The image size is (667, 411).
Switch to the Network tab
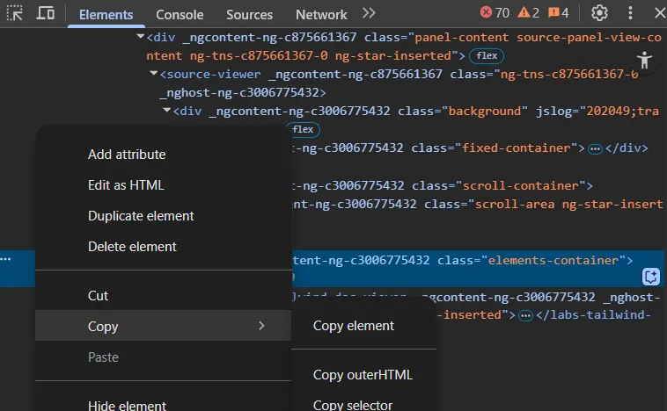pos(321,15)
